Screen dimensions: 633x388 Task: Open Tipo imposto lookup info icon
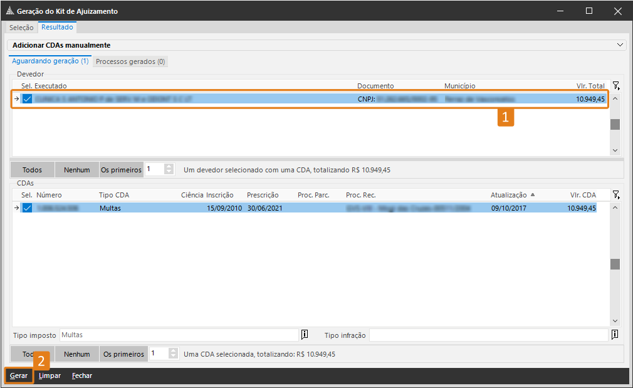tap(305, 335)
